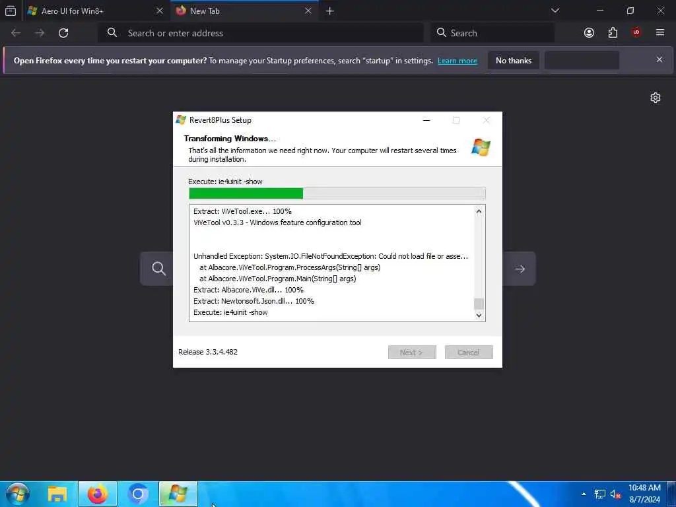The width and height of the screenshot is (676, 507).
Task: Select 'Extract: Newtonsoft.Json.dll... 100%' log line
Action: pyautogui.click(x=253, y=301)
